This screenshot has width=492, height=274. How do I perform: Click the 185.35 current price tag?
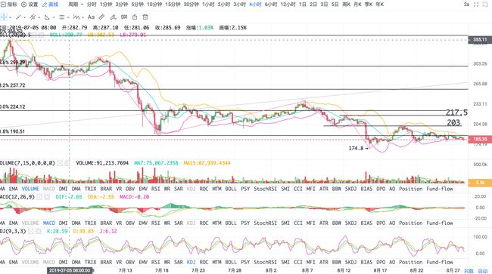[x=480, y=139]
